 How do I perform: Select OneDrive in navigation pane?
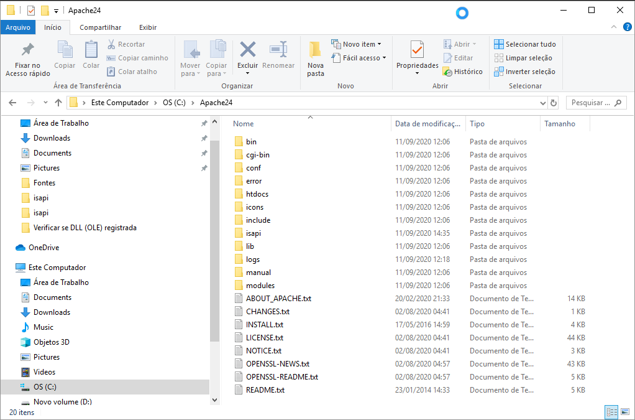pyautogui.click(x=37, y=248)
